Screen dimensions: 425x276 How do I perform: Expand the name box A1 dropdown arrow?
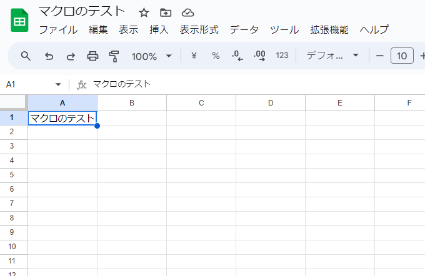(58, 84)
